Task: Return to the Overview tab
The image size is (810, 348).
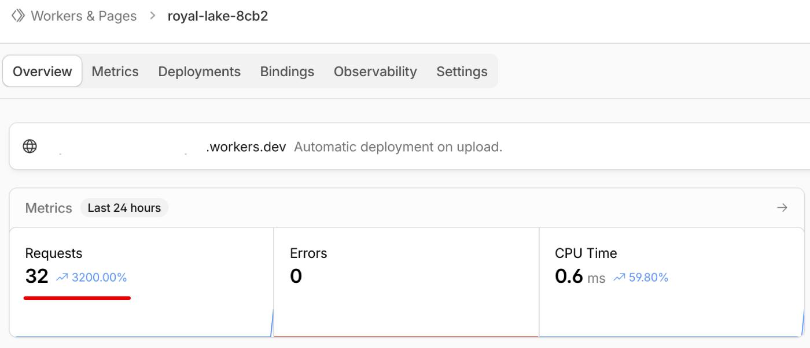Action: (x=42, y=71)
